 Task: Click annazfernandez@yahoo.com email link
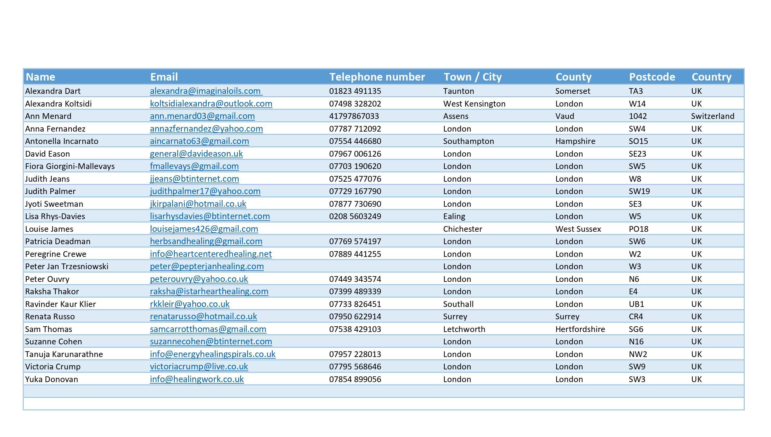click(206, 129)
